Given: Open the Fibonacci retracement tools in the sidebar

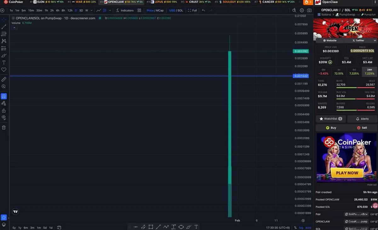Looking at the screenshot, I should click(x=4, y=34).
